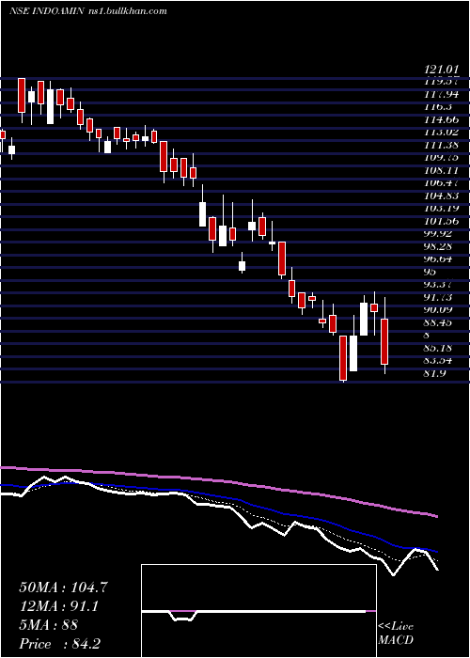Click the 104.83 price axis label
Viewport: 470px width, 658px height.
tap(441, 196)
